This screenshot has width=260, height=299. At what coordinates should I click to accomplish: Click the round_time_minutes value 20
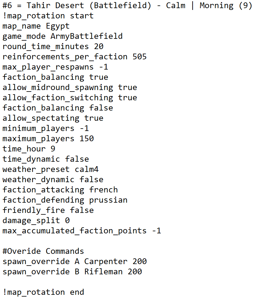pos(99,46)
